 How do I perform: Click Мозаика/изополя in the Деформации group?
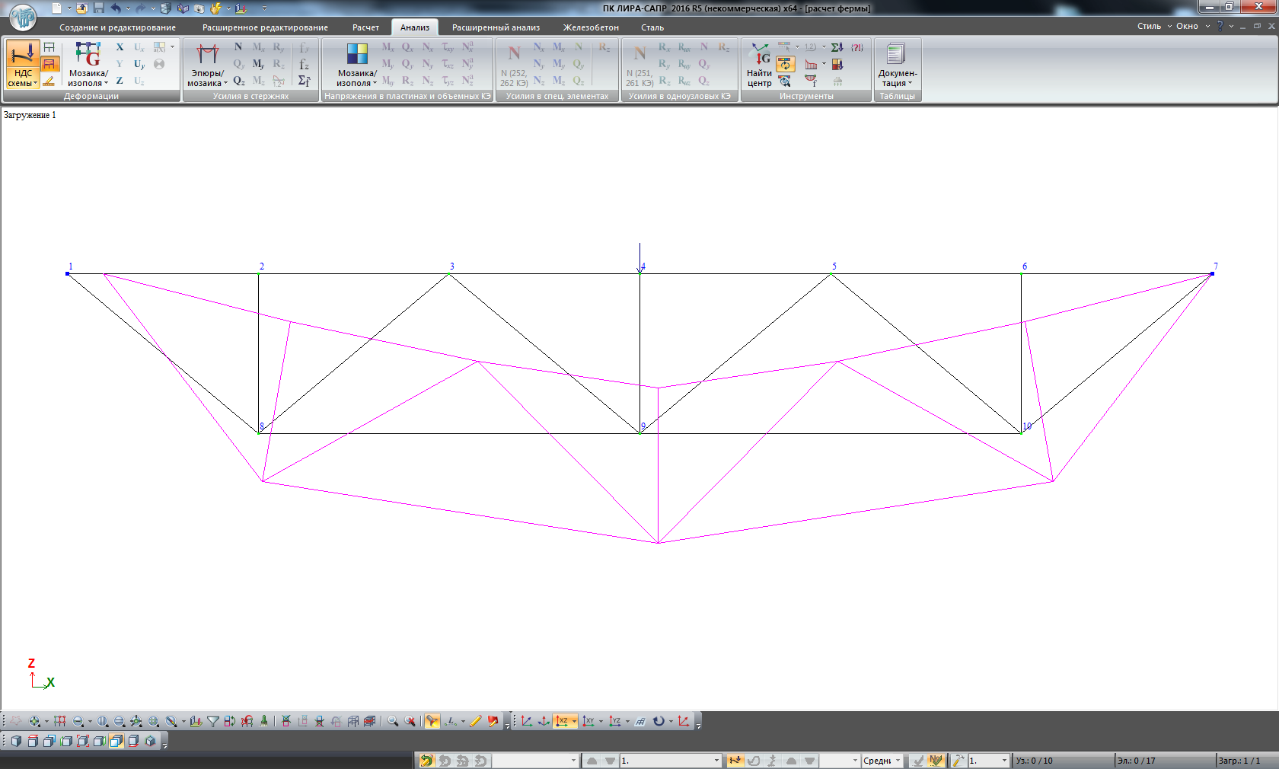88,65
